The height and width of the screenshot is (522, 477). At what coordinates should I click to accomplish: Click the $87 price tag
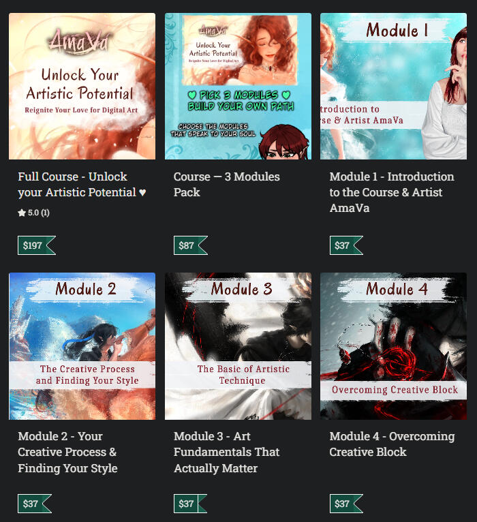[x=191, y=245]
